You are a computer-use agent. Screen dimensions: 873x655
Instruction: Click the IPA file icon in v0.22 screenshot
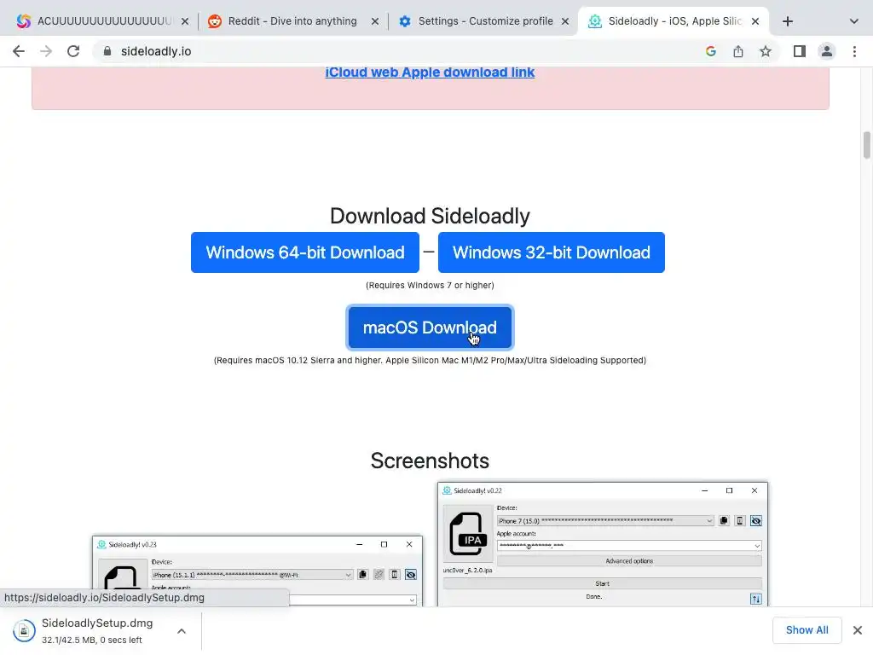pos(468,534)
